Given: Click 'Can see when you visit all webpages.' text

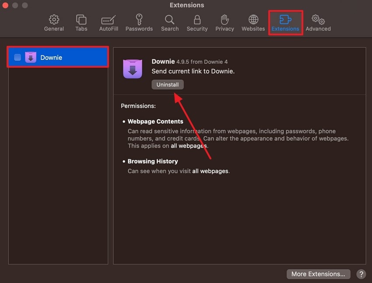Looking at the screenshot, I should [x=179, y=171].
